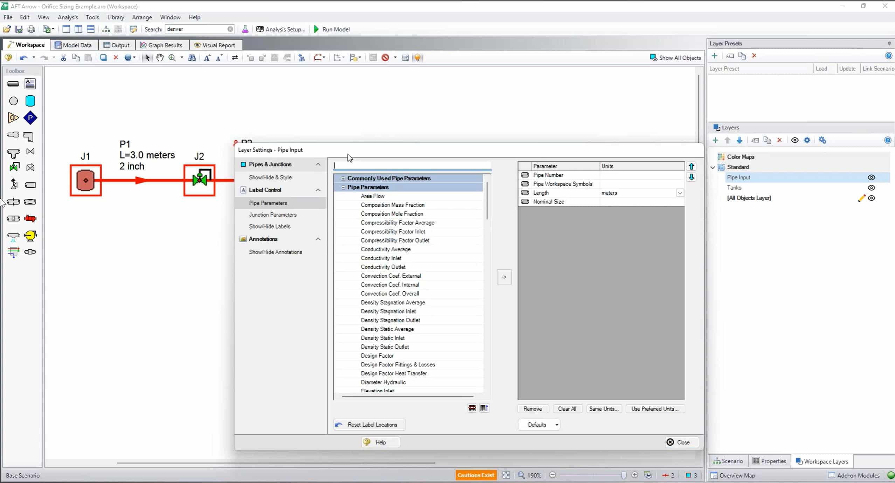Screen dimensions: 895x483
Task: Click Use Preferred Units
Action: 654,409
